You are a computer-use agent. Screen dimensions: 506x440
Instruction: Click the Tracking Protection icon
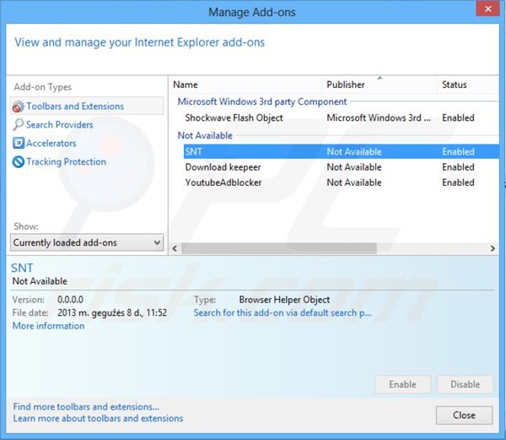(x=19, y=162)
